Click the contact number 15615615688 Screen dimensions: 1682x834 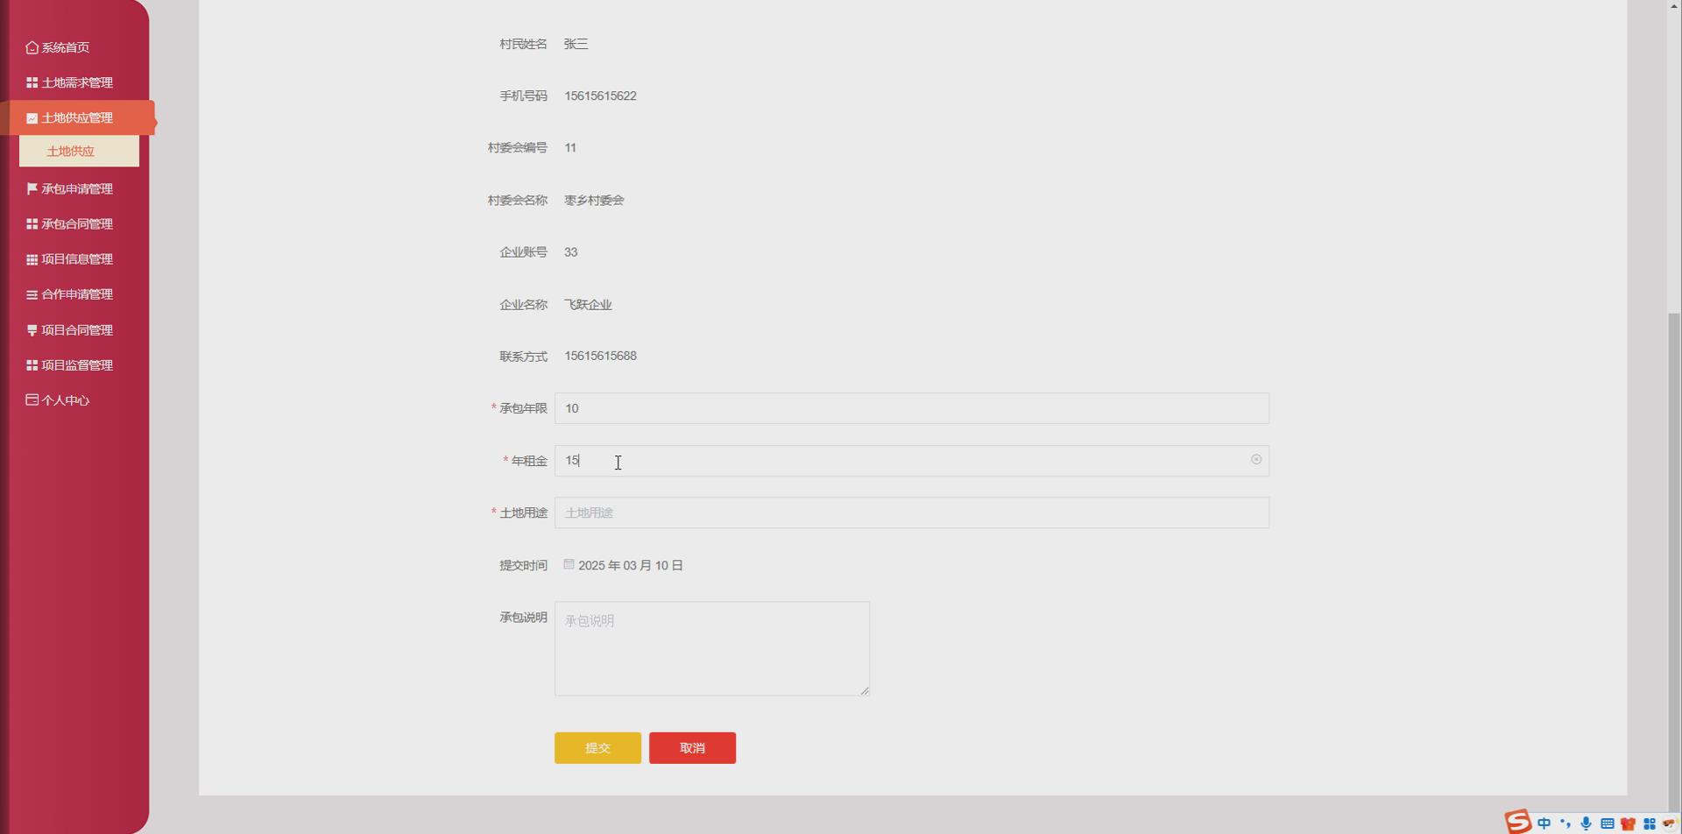point(600,357)
